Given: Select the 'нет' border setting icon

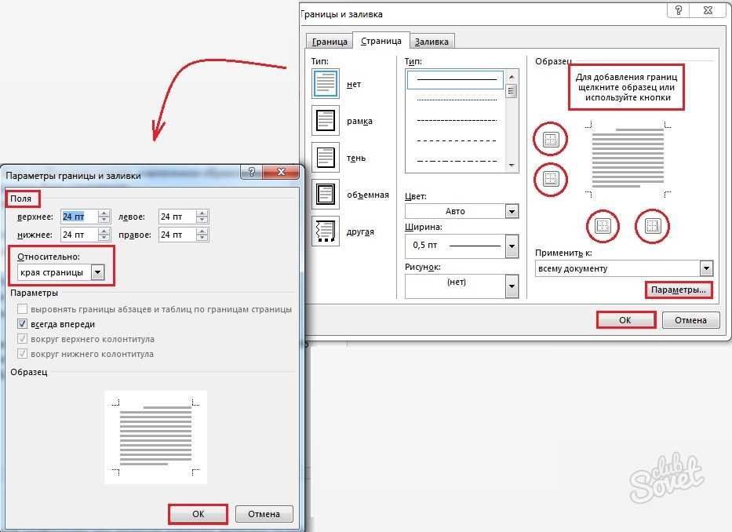Looking at the screenshot, I should pyautogui.click(x=326, y=84).
